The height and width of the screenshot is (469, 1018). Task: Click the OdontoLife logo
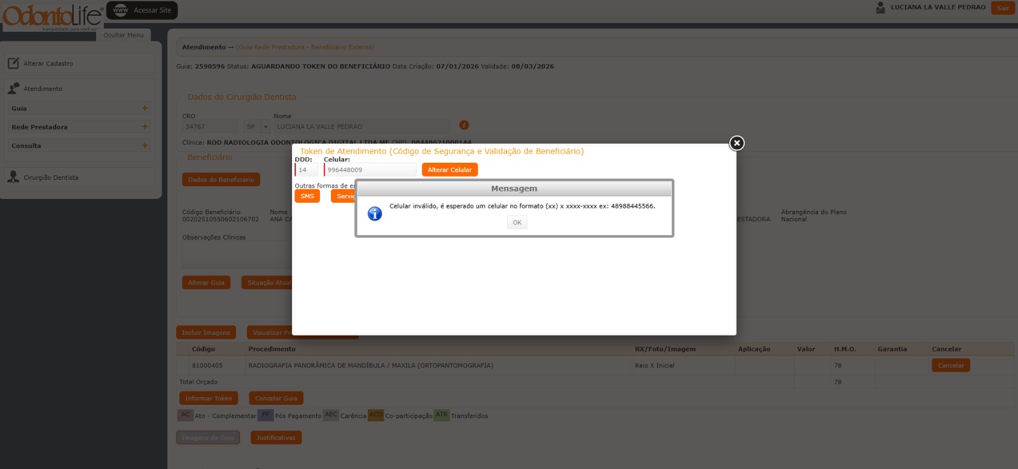(x=52, y=17)
